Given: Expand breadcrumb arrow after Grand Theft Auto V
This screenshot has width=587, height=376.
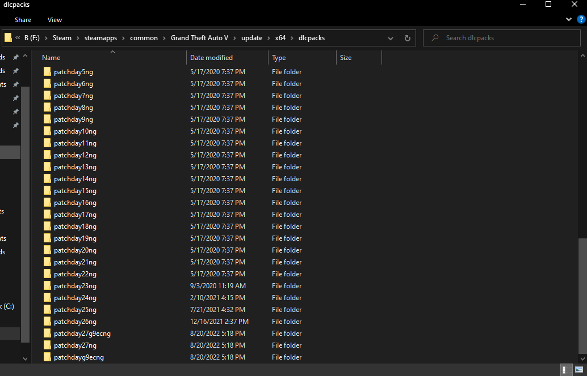Looking at the screenshot, I should pyautogui.click(x=234, y=38).
